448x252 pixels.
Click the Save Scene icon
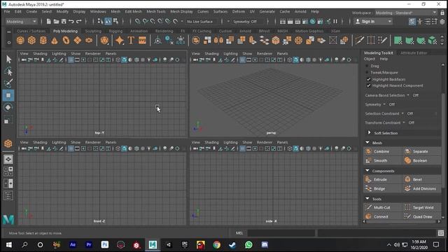[x=64, y=22]
